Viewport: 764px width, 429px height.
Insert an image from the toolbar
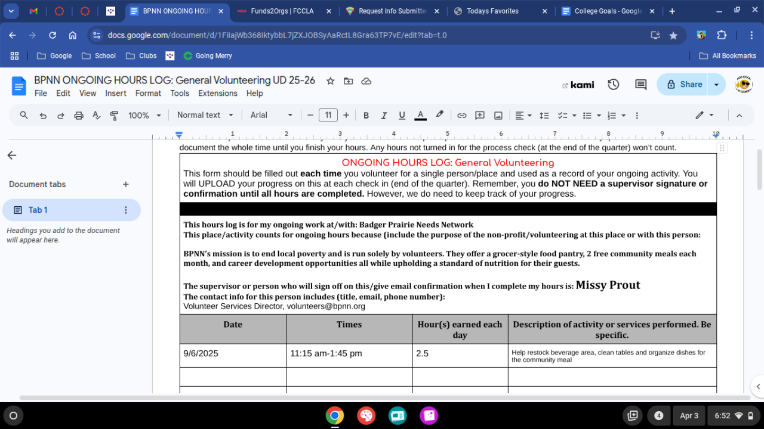498,116
